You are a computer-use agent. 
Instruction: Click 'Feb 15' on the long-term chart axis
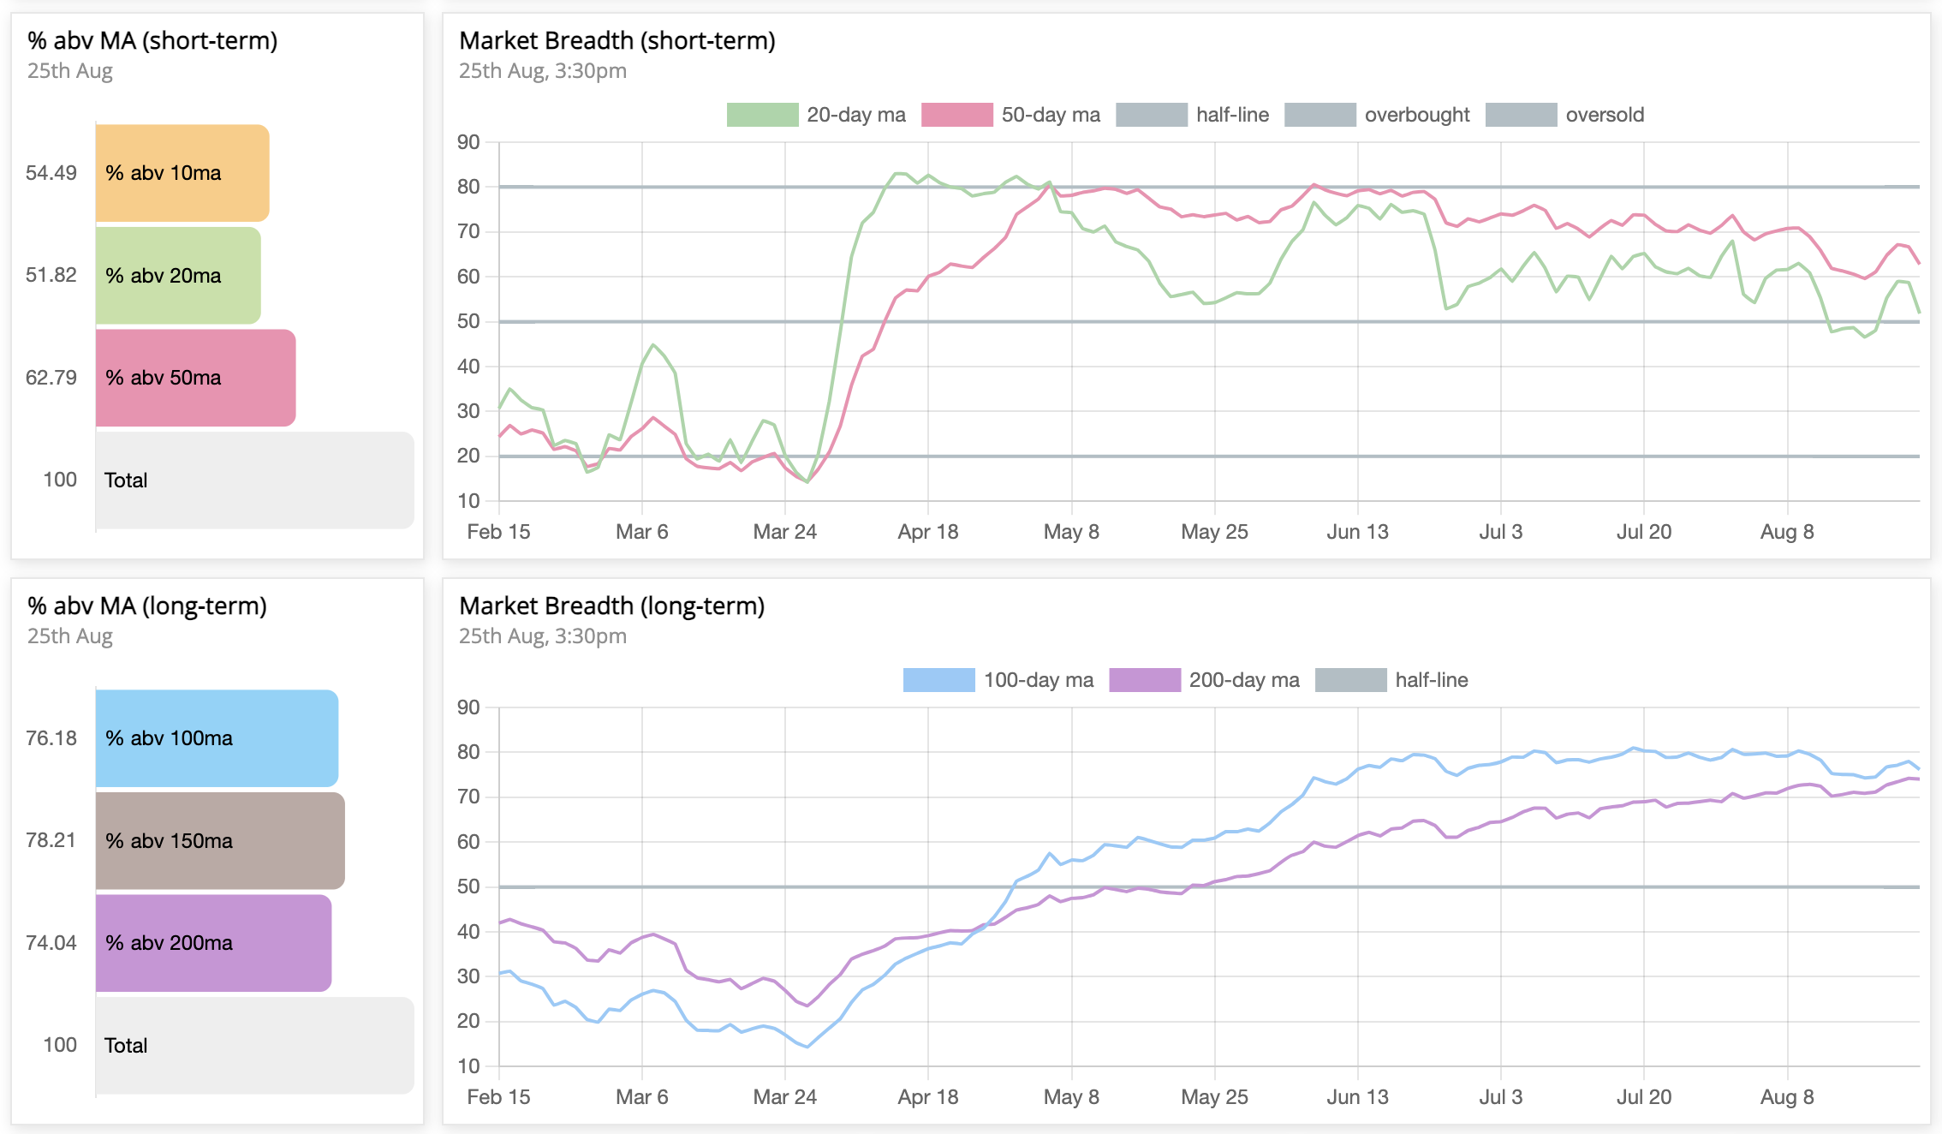[498, 1097]
